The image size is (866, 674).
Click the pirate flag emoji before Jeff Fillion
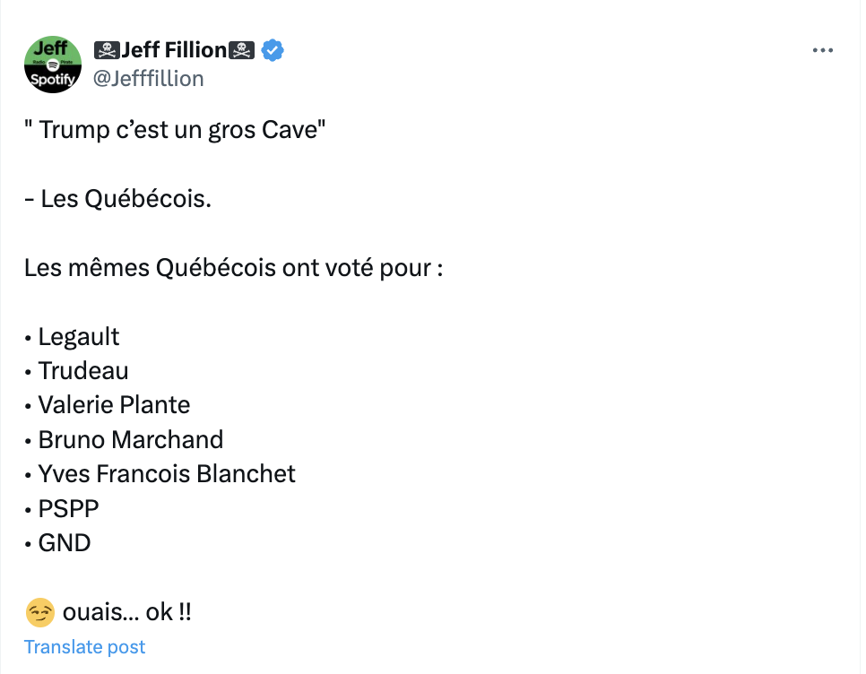(108, 50)
